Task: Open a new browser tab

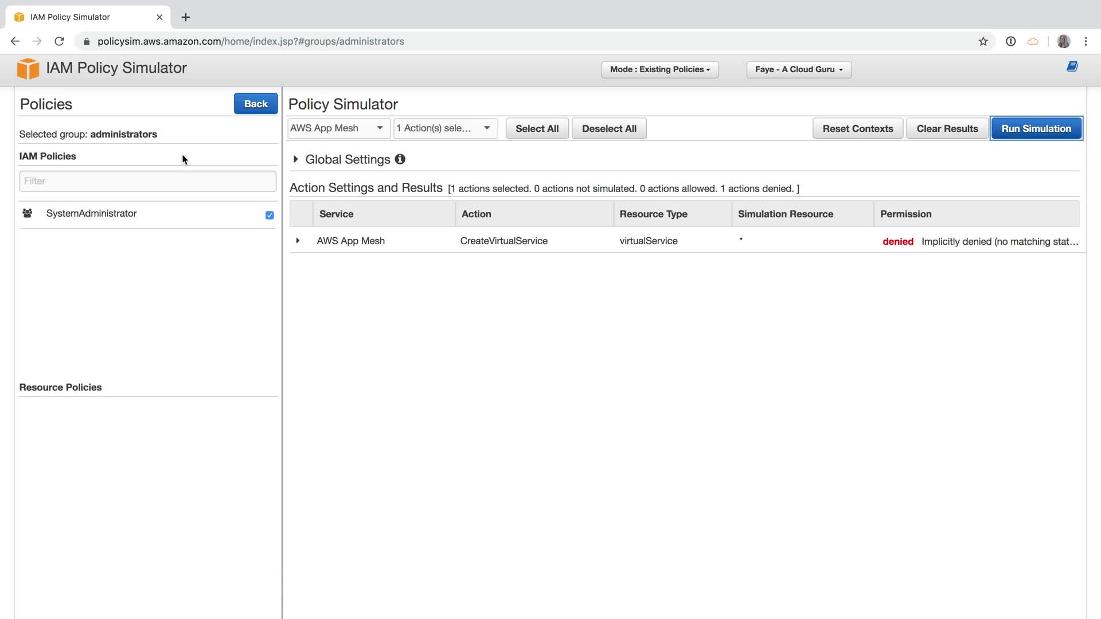Action: 186,17
